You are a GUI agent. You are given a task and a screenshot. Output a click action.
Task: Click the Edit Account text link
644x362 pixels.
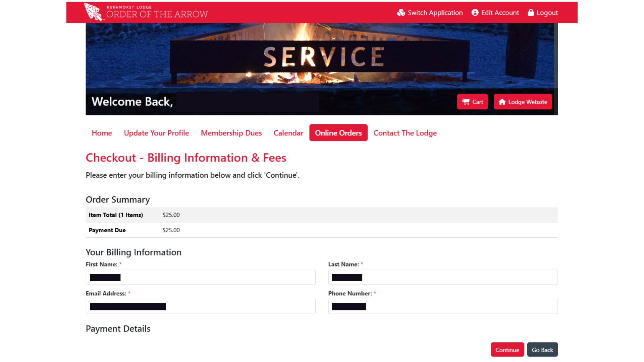500,13
